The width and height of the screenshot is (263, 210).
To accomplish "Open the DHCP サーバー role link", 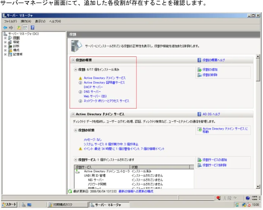I will tap(93, 87).
